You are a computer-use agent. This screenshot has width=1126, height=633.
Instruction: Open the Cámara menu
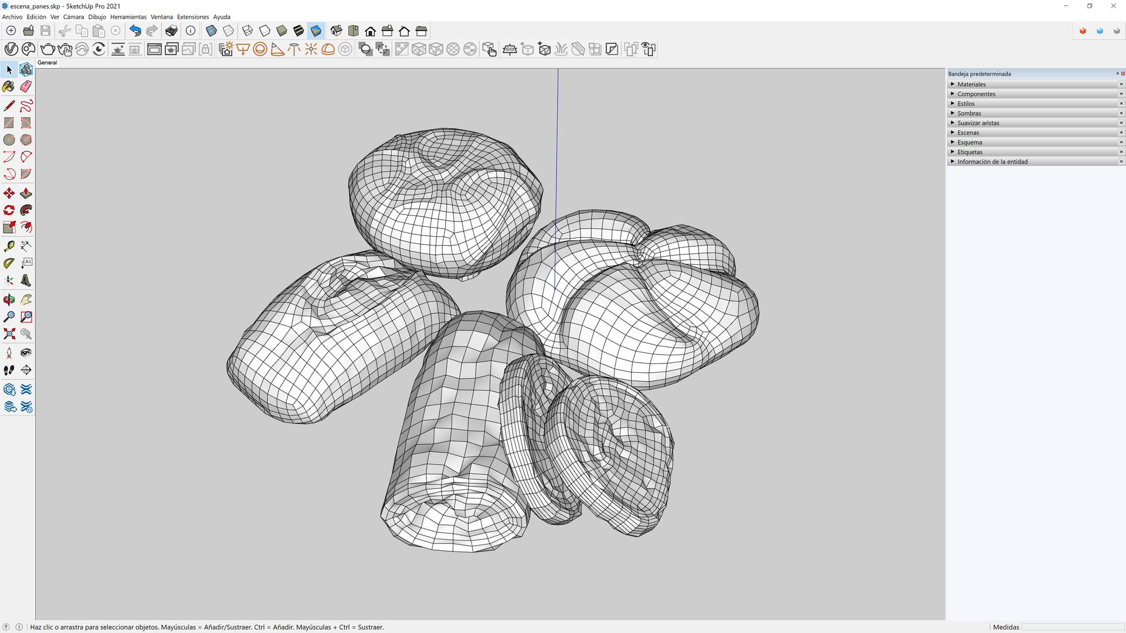point(73,17)
